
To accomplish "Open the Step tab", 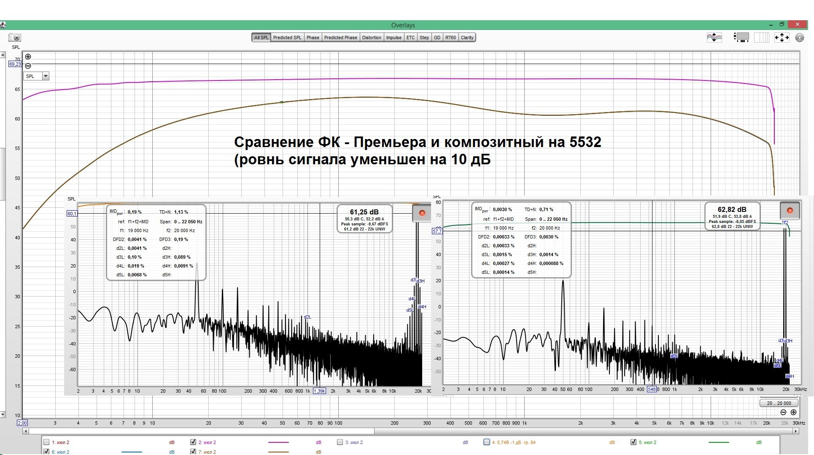I will click(424, 37).
